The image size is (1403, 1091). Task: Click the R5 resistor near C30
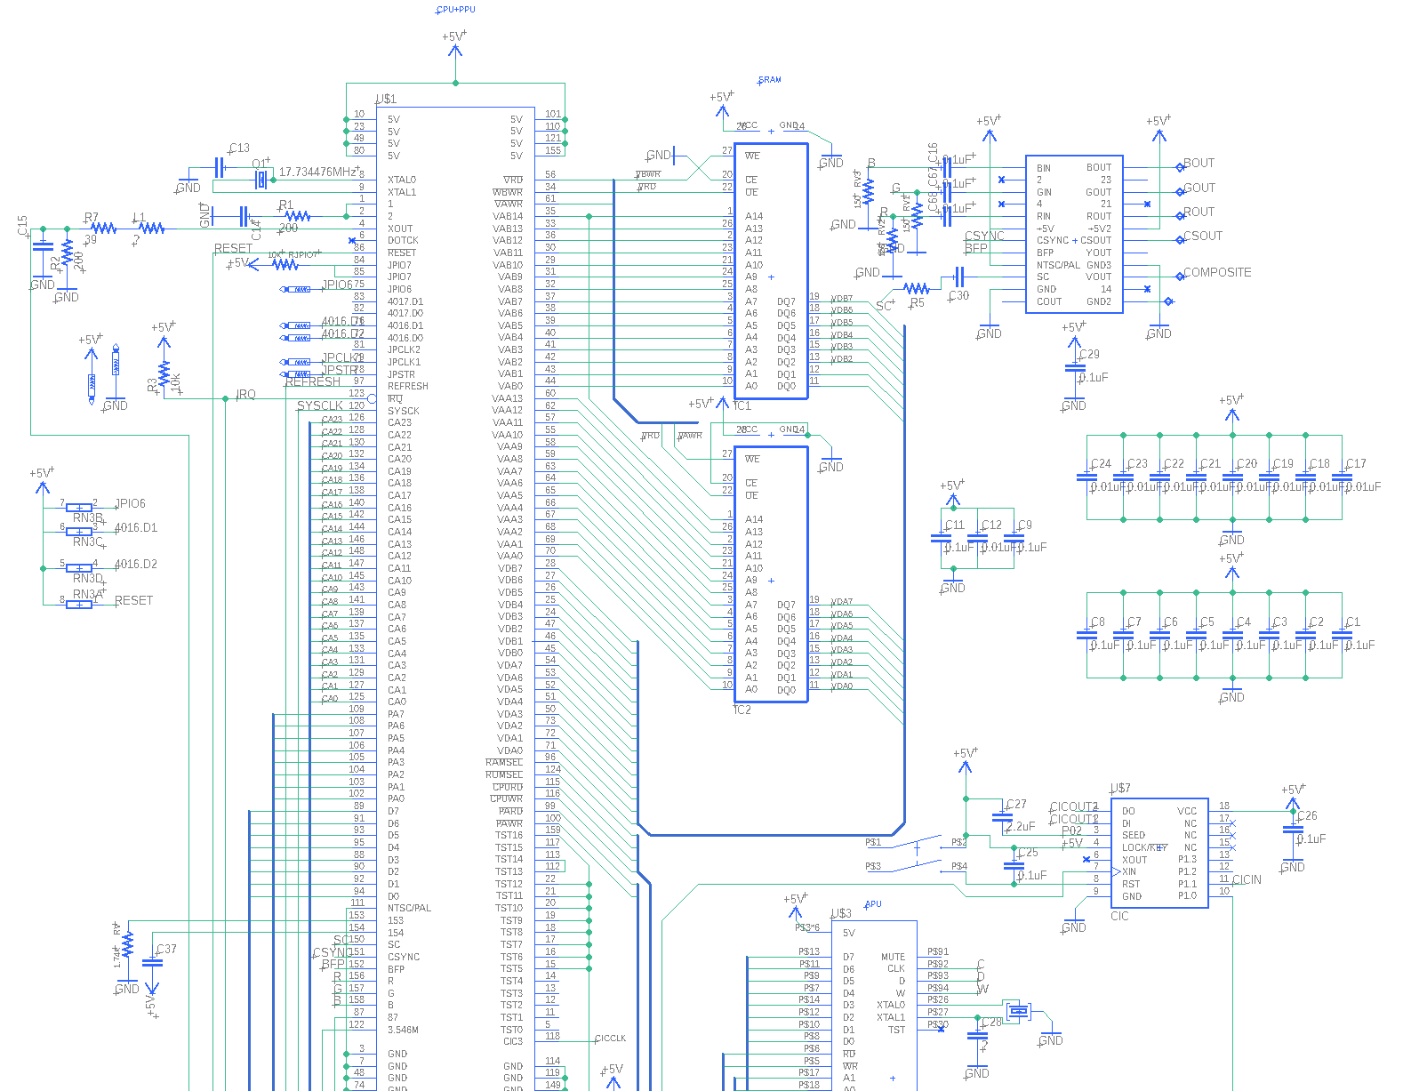pos(917,289)
